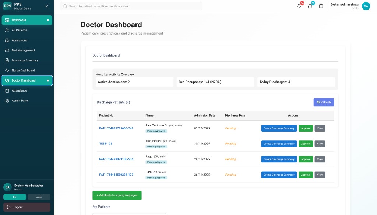This screenshot has height=215, width=377.
Task: Click Pending Approval badge under Ragu
Action: coord(156,162)
